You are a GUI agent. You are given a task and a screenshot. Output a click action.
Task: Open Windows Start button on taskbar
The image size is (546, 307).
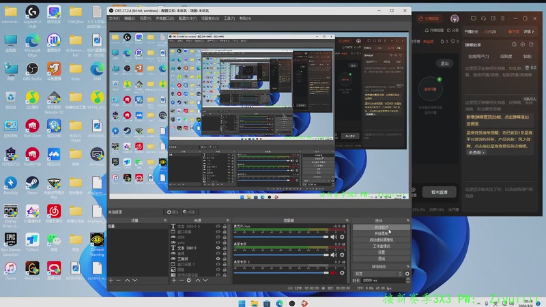point(242,304)
